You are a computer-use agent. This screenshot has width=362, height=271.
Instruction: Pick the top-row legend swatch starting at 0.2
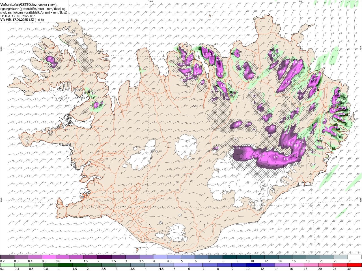click(7, 257)
